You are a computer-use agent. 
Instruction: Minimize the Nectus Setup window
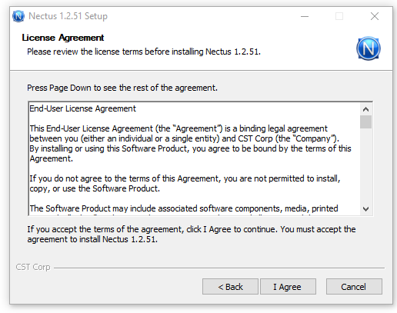point(305,16)
